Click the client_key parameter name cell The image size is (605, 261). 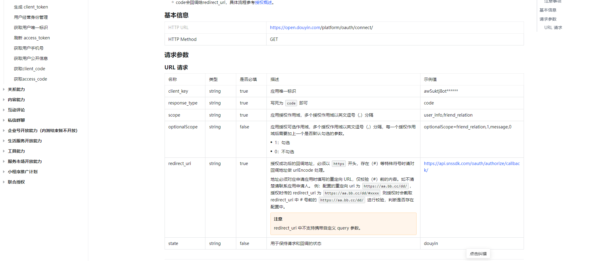pos(185,91)
